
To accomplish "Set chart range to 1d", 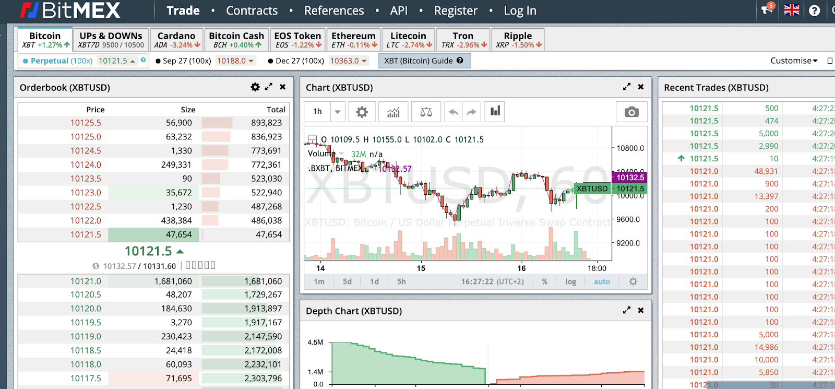I will click(375, 281).
